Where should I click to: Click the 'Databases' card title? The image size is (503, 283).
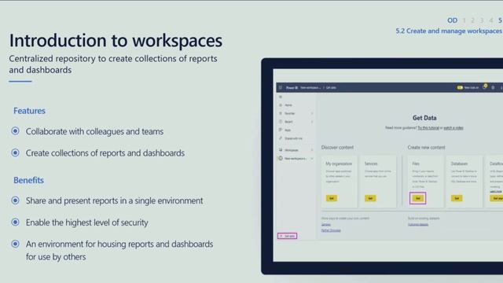tap(459, 164)
